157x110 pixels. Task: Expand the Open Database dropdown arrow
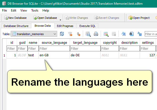(x=60, y=20)
